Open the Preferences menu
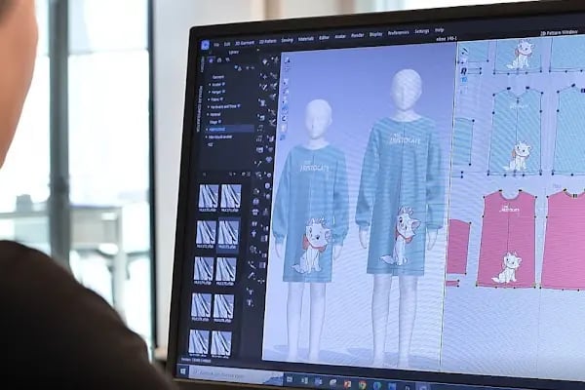 [x=398, y=33]
